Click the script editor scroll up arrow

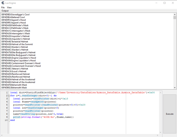pos(160,93)
